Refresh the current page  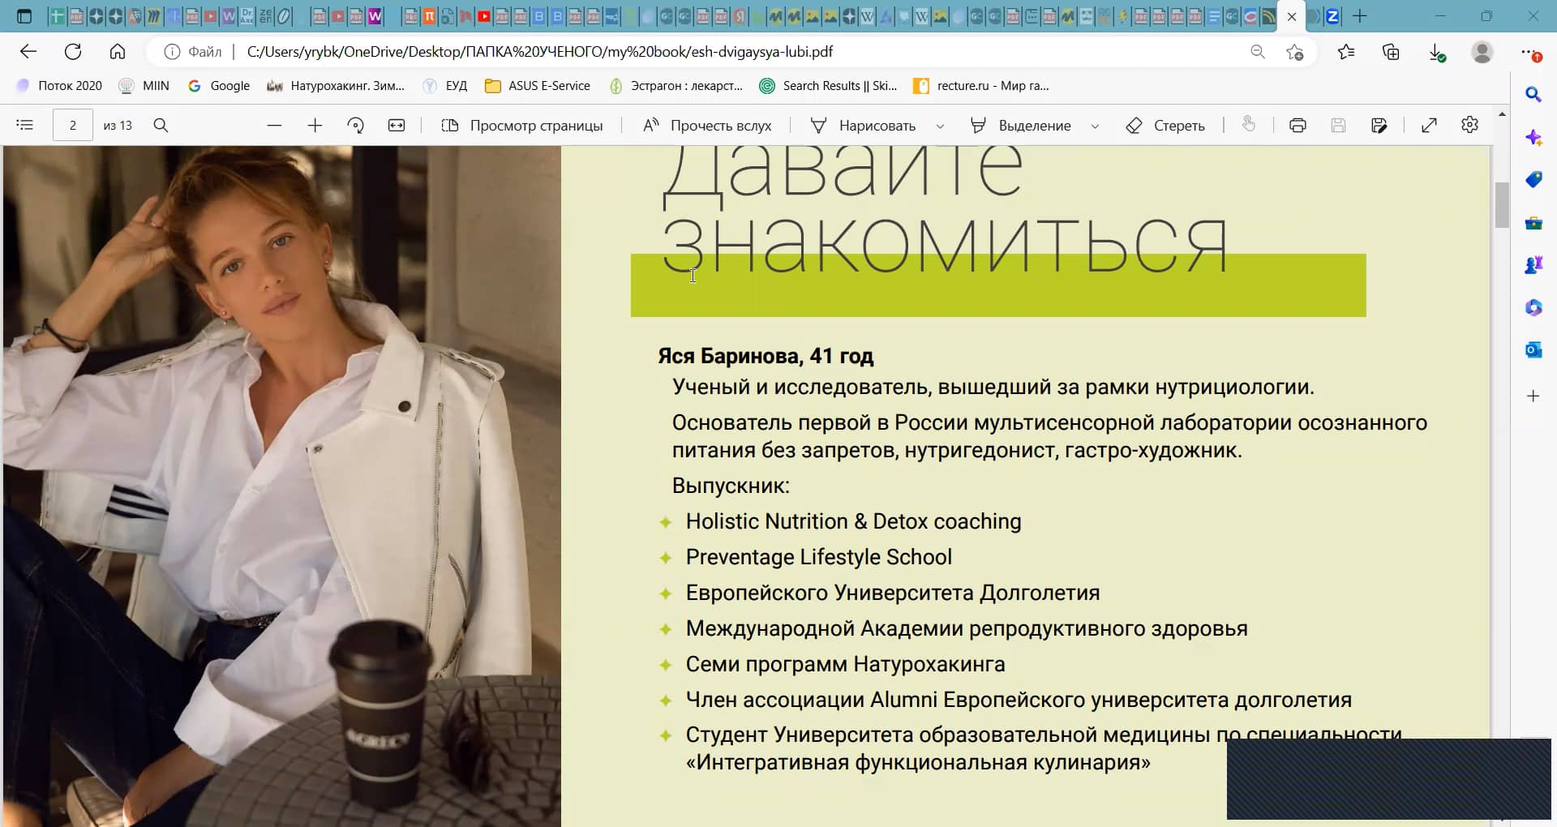click(73, 52)
